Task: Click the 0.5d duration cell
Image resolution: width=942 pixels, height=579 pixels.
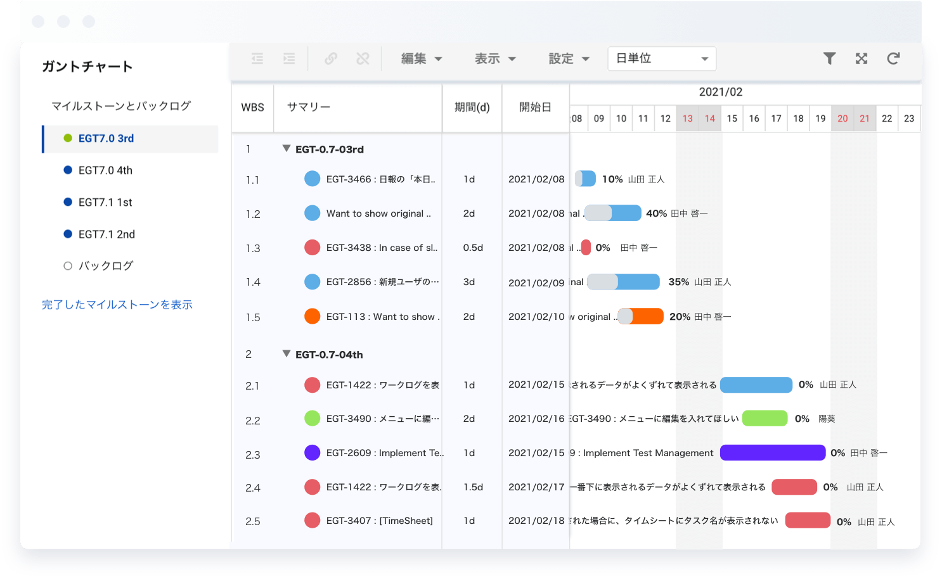Action: tap(473, 248)
